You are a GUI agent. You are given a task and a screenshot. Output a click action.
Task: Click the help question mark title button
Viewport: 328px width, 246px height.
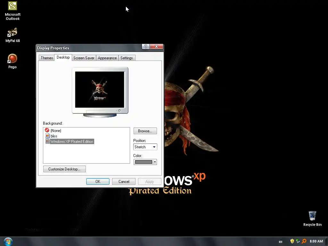click(146, 46)
